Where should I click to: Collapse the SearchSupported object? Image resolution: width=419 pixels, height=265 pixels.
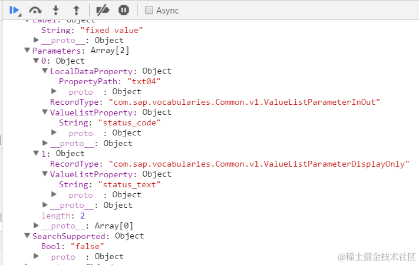click(x=27, y=236)
